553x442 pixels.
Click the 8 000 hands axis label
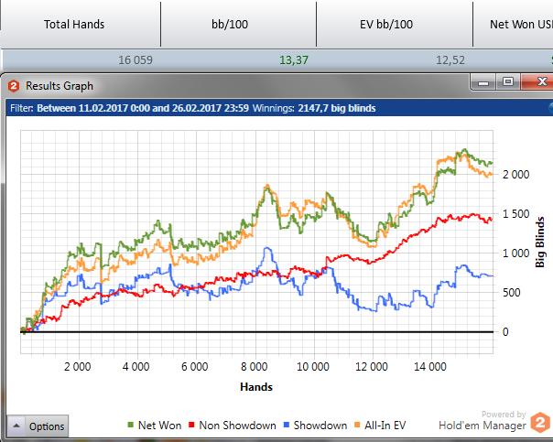(254, 367)
